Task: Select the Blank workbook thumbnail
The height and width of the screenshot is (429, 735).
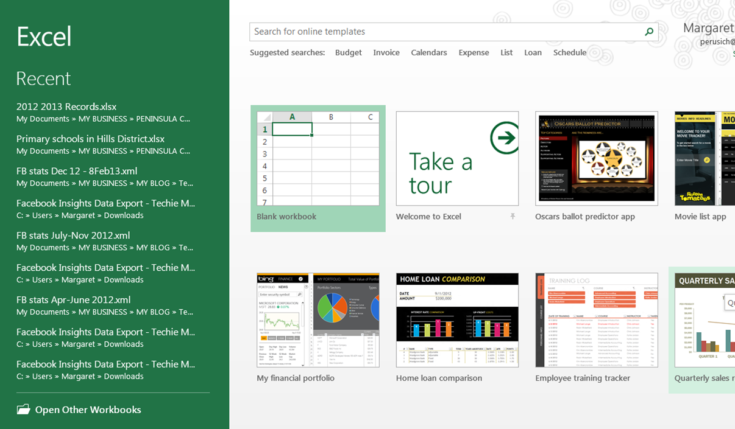Action: pyautogui.click(x=318, y=158)
